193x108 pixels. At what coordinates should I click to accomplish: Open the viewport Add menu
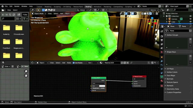pyautogui.click(x=62, y=13)
